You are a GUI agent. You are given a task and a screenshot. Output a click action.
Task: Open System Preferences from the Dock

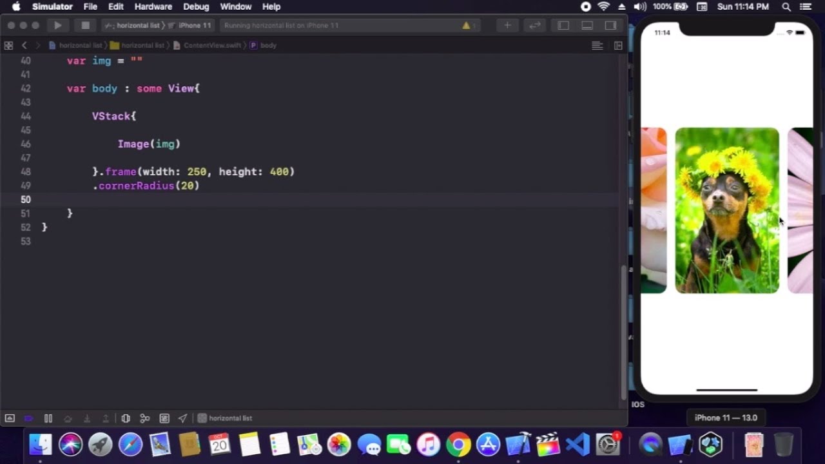[608, 444]
